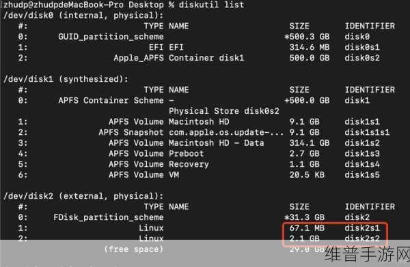
Task: Click the 'diskutil list' command text
Action: [211, 5]
